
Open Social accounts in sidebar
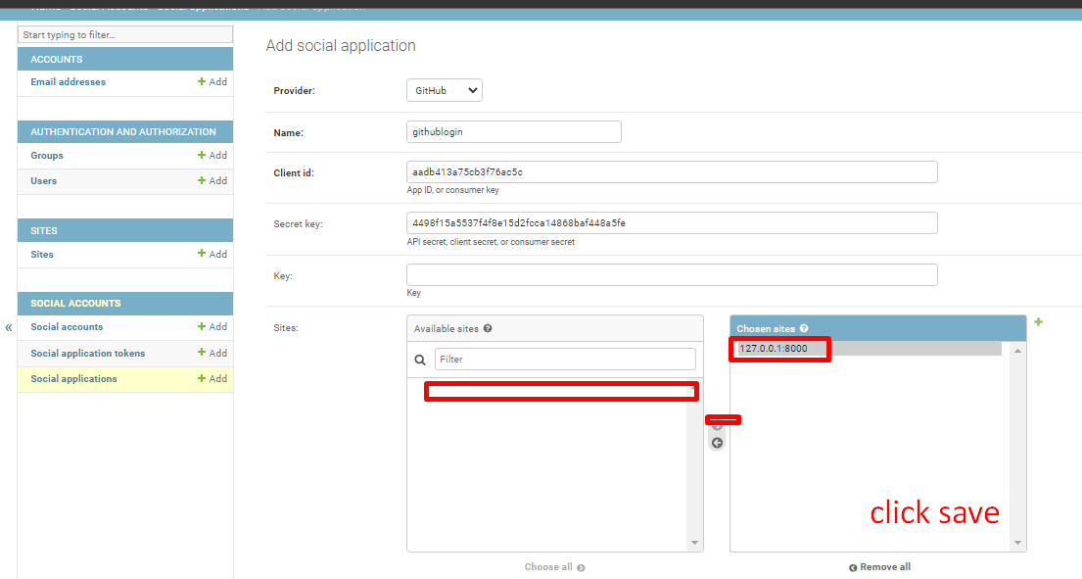[67, 327]
